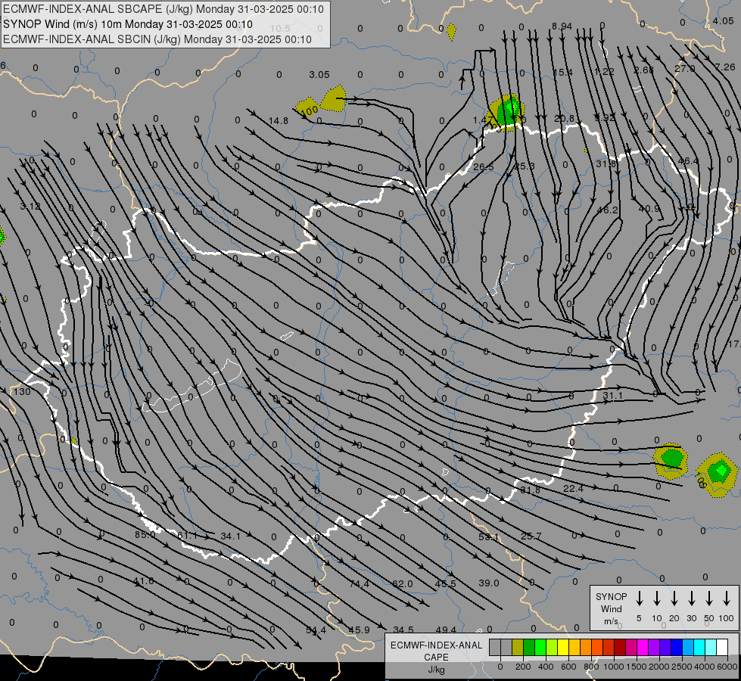Click the wind value 26.5 on the map

484,166
